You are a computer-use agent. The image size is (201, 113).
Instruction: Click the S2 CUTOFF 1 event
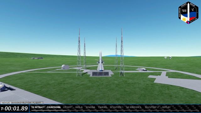(117, 107)
